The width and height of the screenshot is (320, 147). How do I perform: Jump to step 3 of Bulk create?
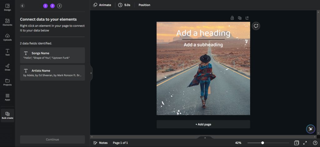pos(59,6)
